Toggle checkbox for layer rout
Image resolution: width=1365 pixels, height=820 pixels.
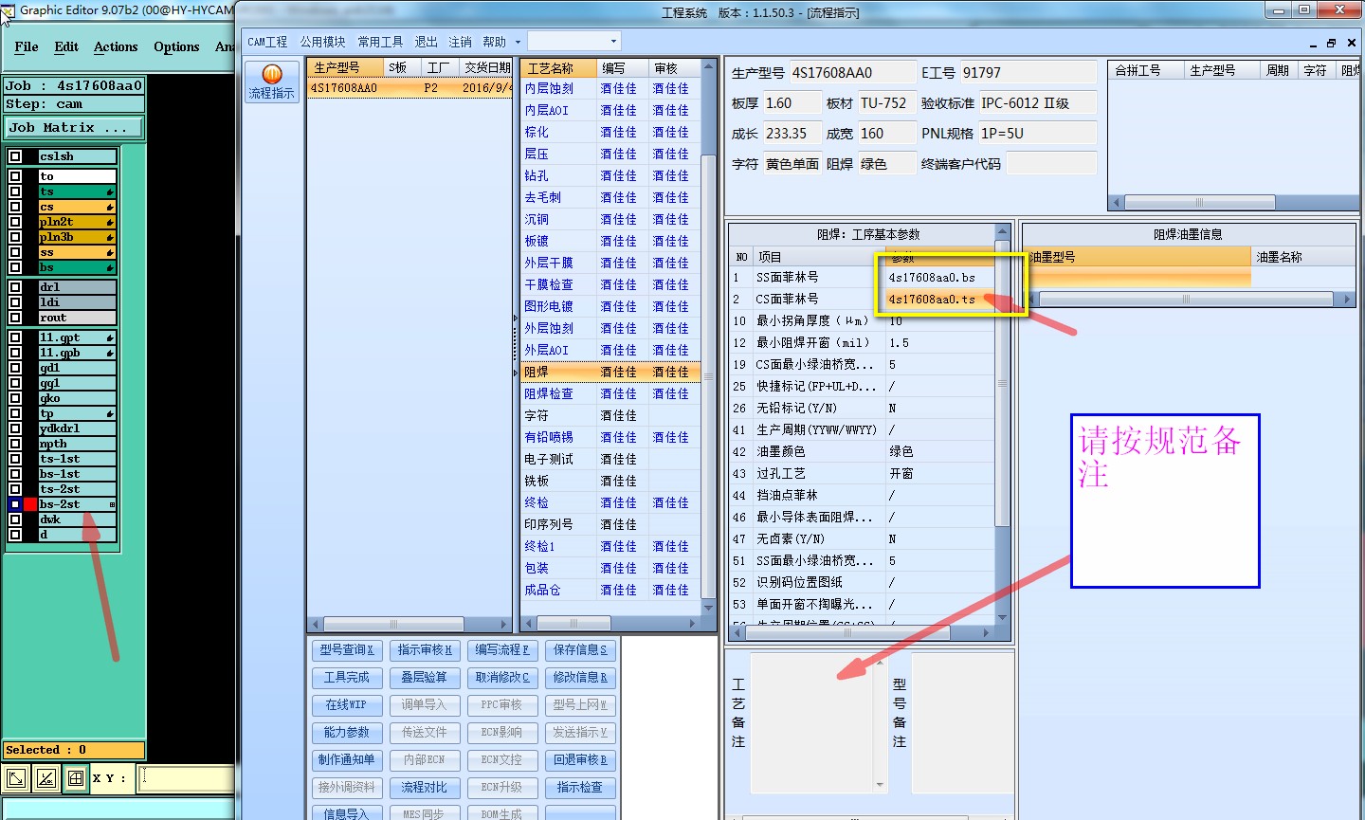(x=15, y=318)
